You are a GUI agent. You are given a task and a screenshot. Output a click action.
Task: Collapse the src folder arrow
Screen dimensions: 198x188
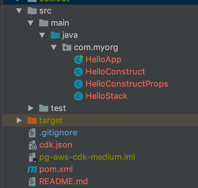click(19, 11)
